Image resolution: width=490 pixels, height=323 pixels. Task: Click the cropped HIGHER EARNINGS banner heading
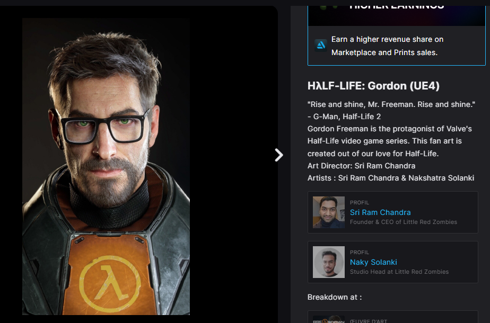point(397,7)
